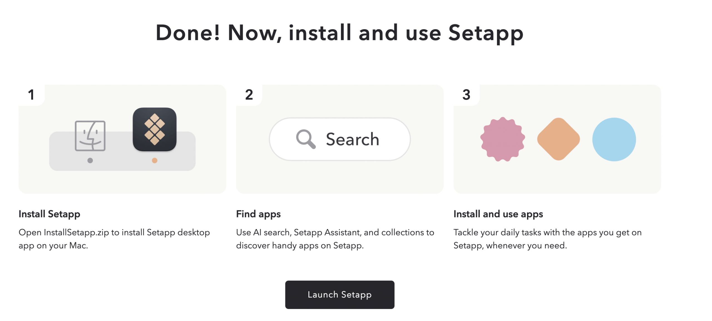Screen dimensions: 712x321
Task: Click the orange diamond shape
Action: coord(558,139)
